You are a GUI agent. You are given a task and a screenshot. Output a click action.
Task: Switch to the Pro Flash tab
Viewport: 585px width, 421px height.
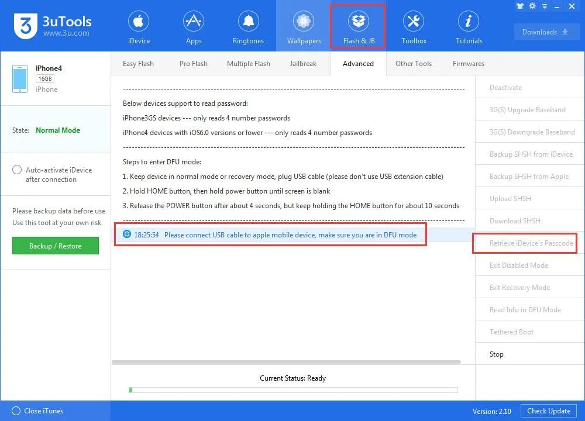193,63
